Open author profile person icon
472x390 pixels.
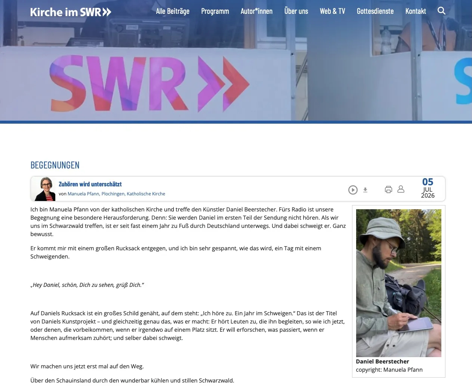(x=401, y=189)
